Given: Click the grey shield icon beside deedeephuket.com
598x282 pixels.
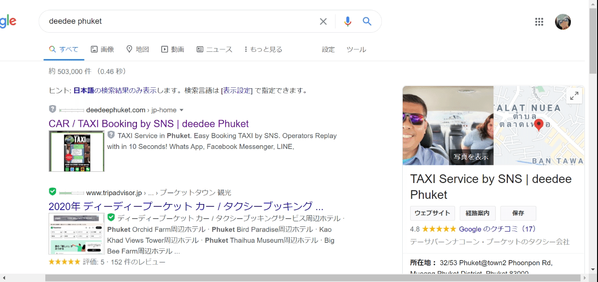Looking at the screenshot, I should (52, 109).
